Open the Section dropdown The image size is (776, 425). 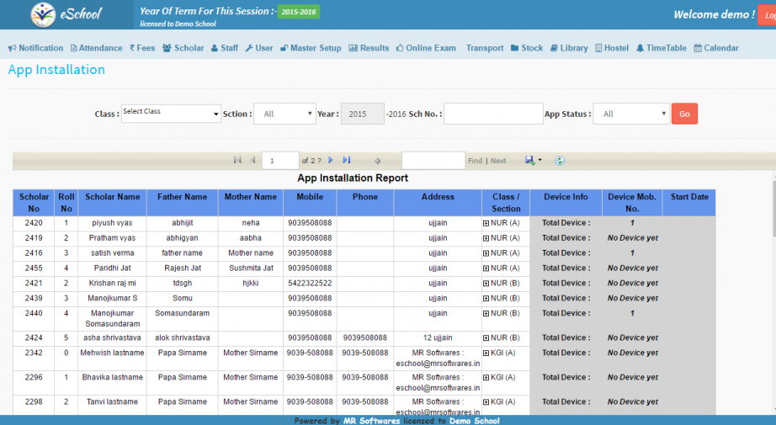pyautogui.click(x=284, y=114)
